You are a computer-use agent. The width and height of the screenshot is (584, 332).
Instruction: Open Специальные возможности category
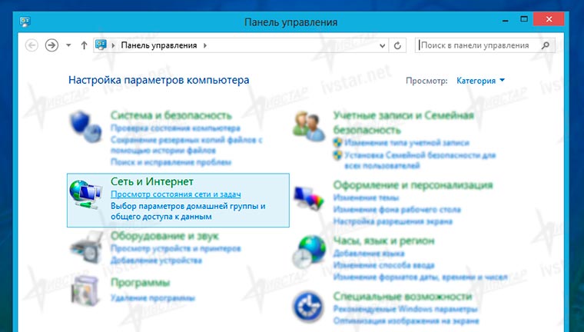(403, 296)
